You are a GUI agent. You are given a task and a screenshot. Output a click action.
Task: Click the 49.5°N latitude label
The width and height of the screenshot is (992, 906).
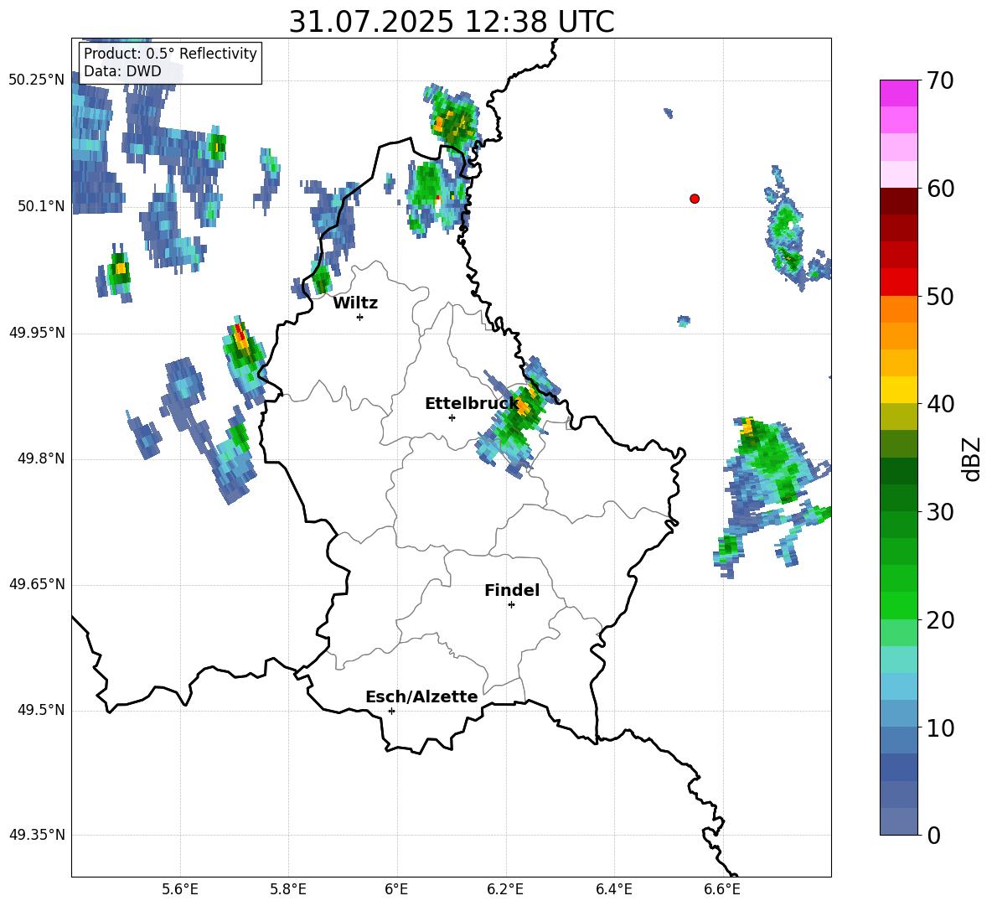coord(41,710)
